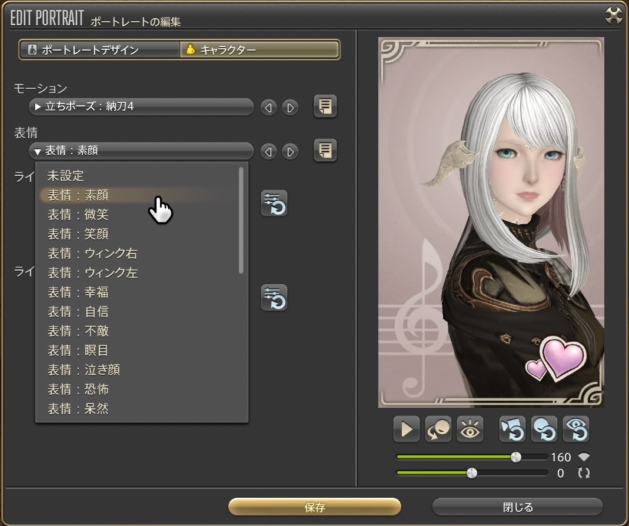
Task: Toggle the eye gaze toward camera icon
Action: click(470, 430)
